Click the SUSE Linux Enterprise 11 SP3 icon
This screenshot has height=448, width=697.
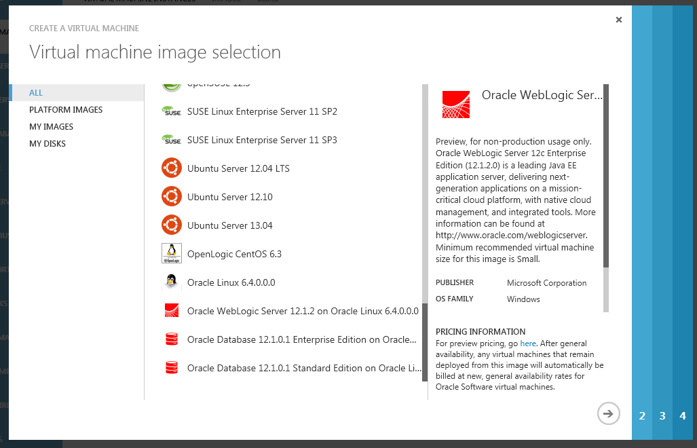172,140
